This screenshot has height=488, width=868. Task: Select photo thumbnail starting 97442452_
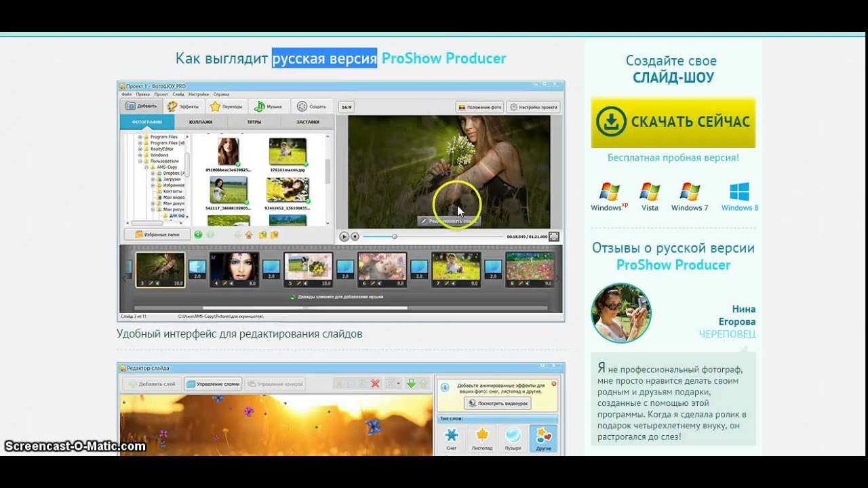pyautogui.click(x=288, y=190)
